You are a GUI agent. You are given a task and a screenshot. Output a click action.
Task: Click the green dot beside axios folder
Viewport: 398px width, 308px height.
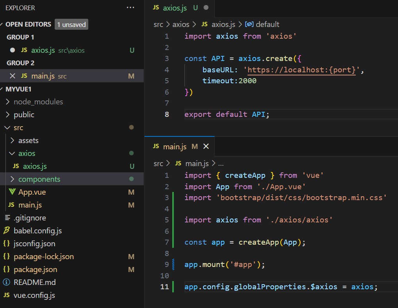pyautogui.click(x=131, y=153)
